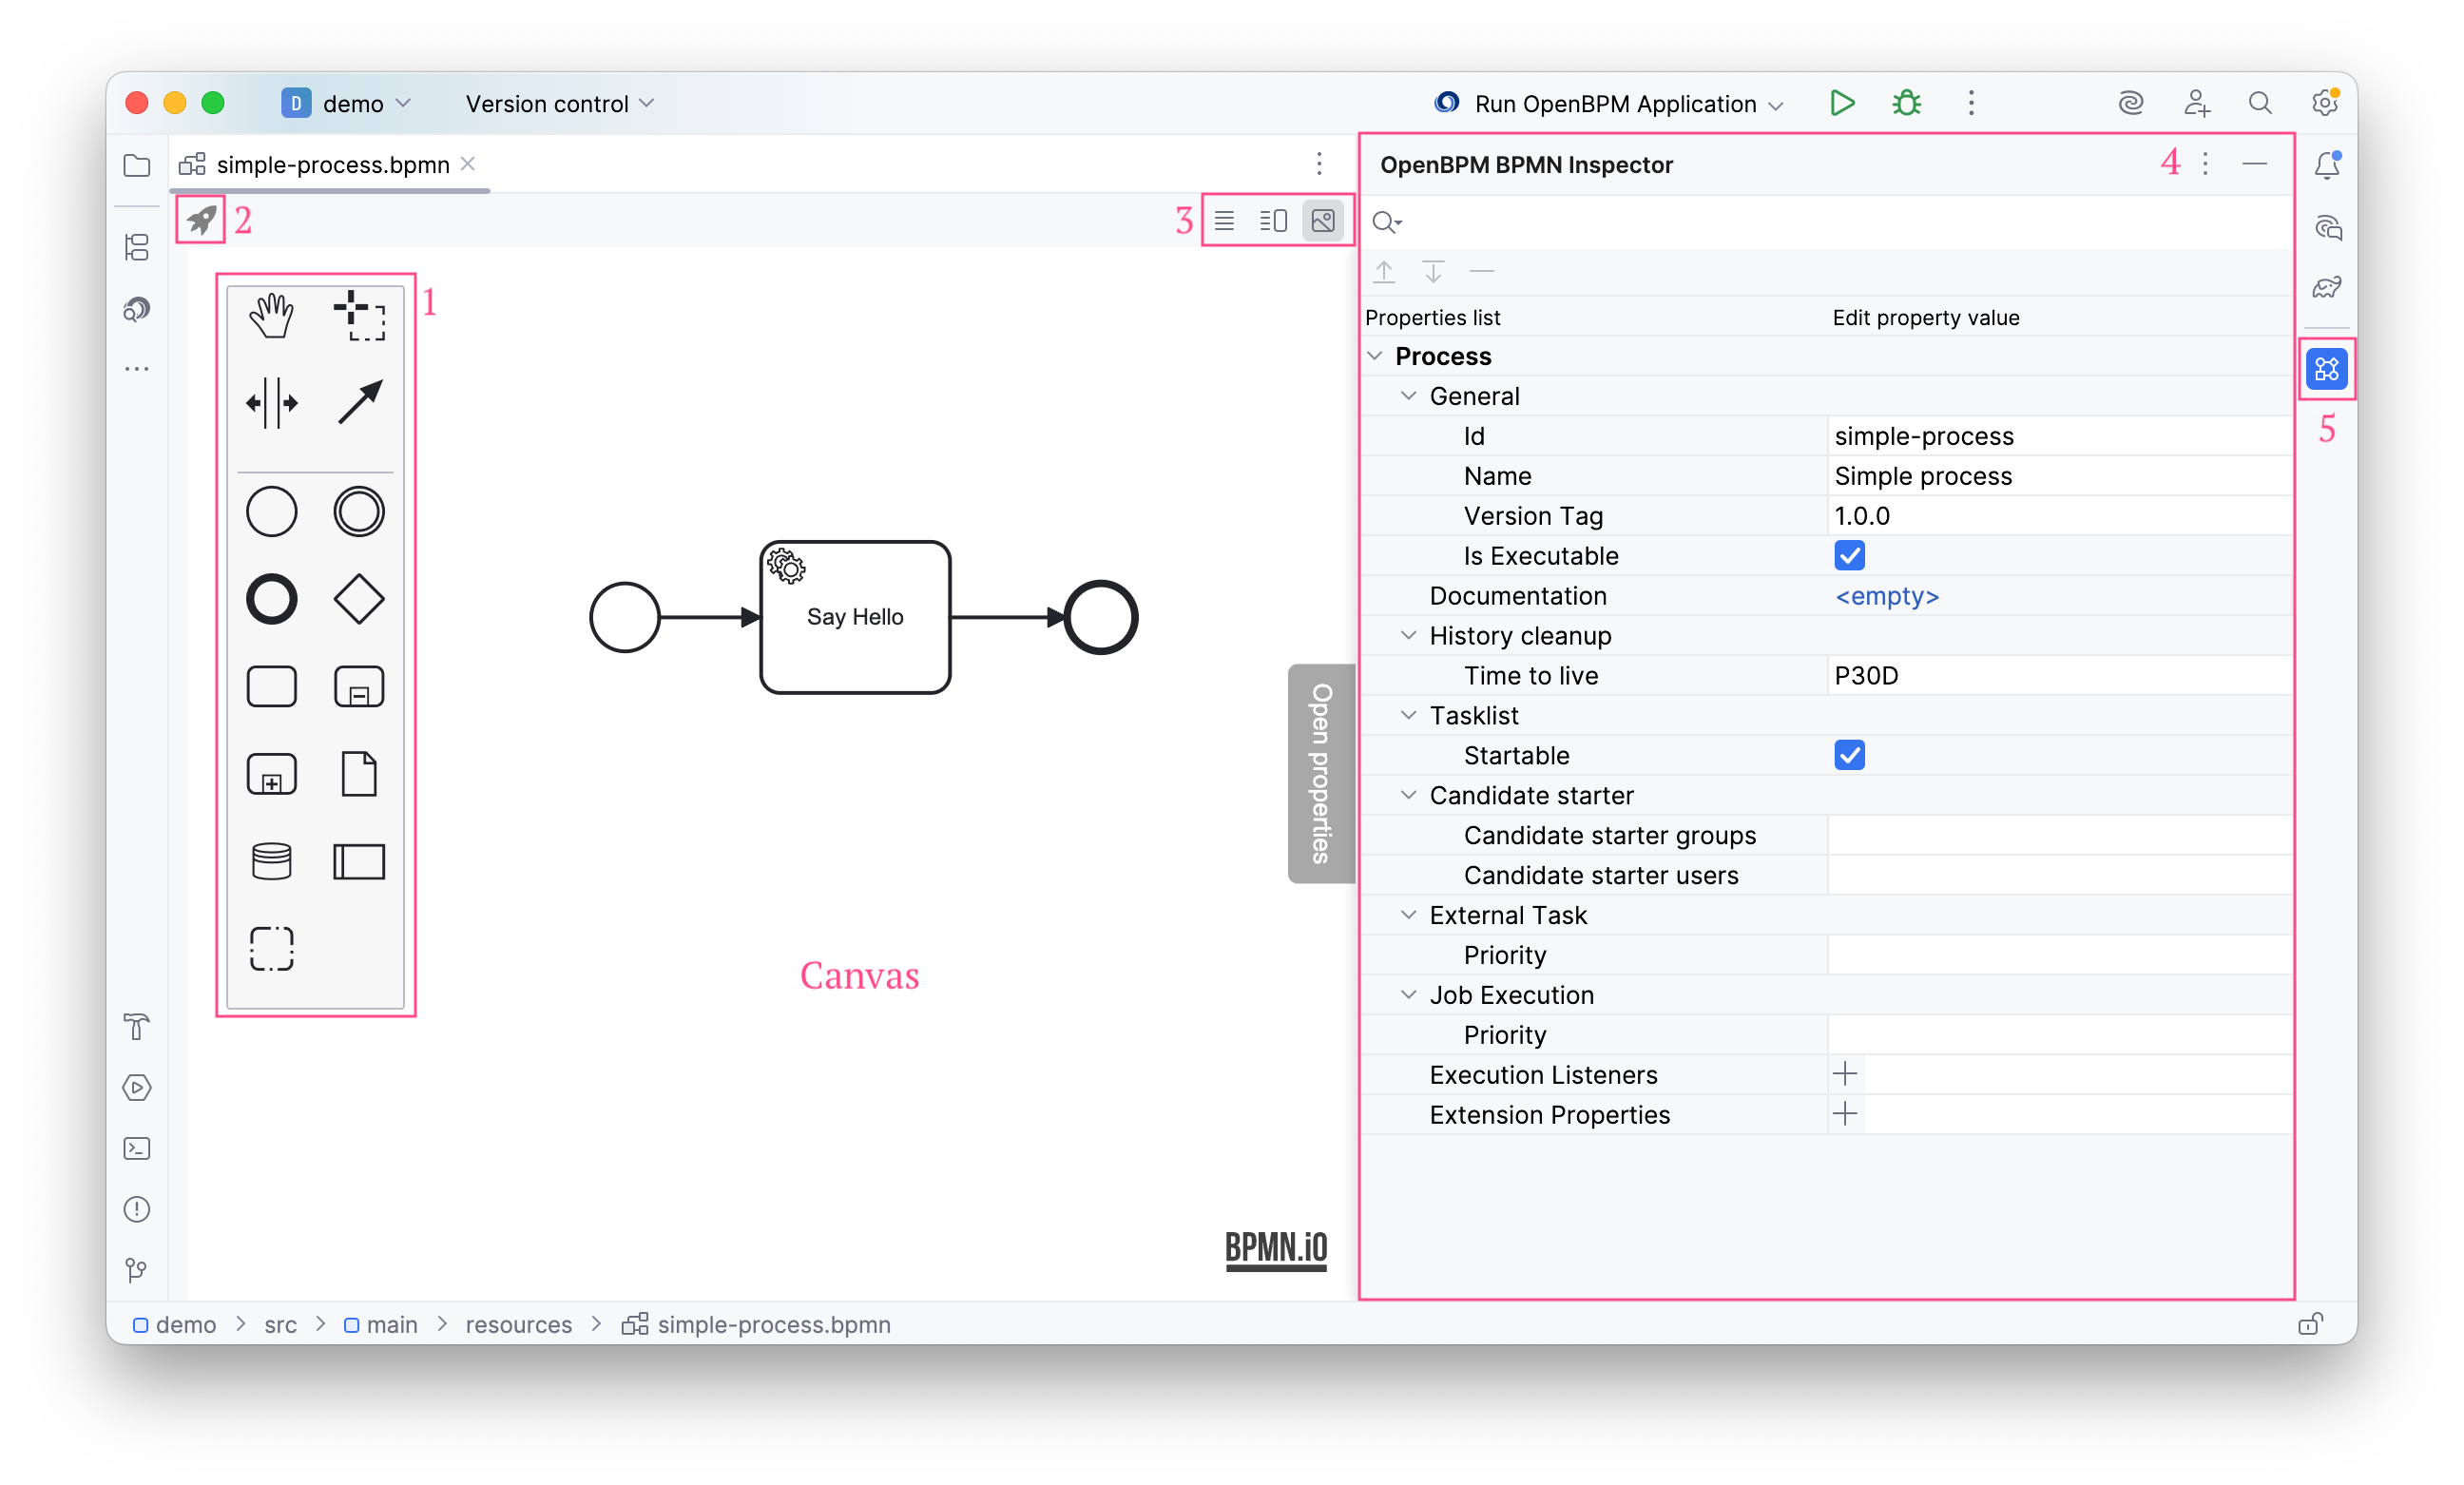Open IDE settings gear
This screenshot has height=1485, width=2464.
point(2325,103)
